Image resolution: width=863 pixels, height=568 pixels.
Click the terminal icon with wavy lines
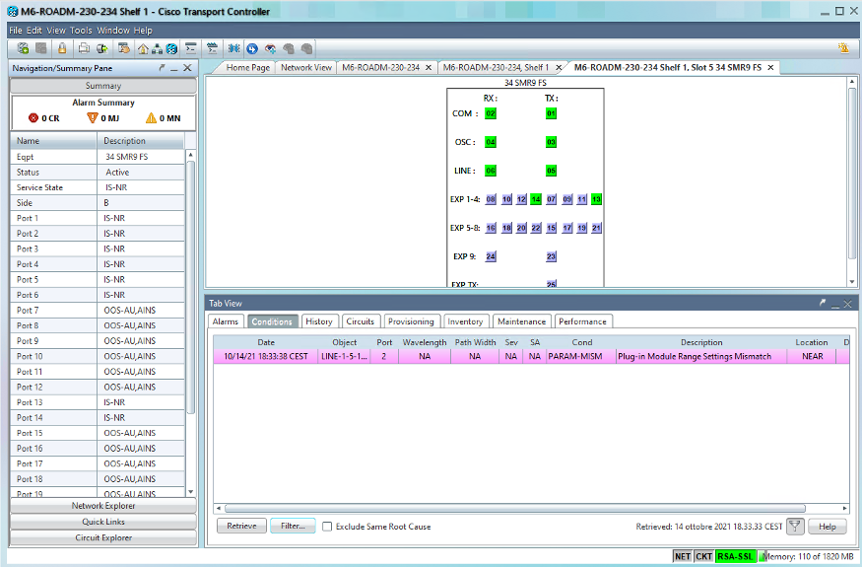pyautogui.click(x=212, y=48)
